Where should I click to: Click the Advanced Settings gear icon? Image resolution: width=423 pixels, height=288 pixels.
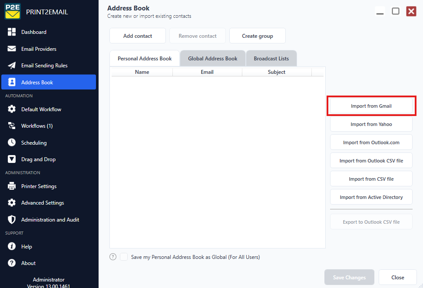(x=12, y=202)
